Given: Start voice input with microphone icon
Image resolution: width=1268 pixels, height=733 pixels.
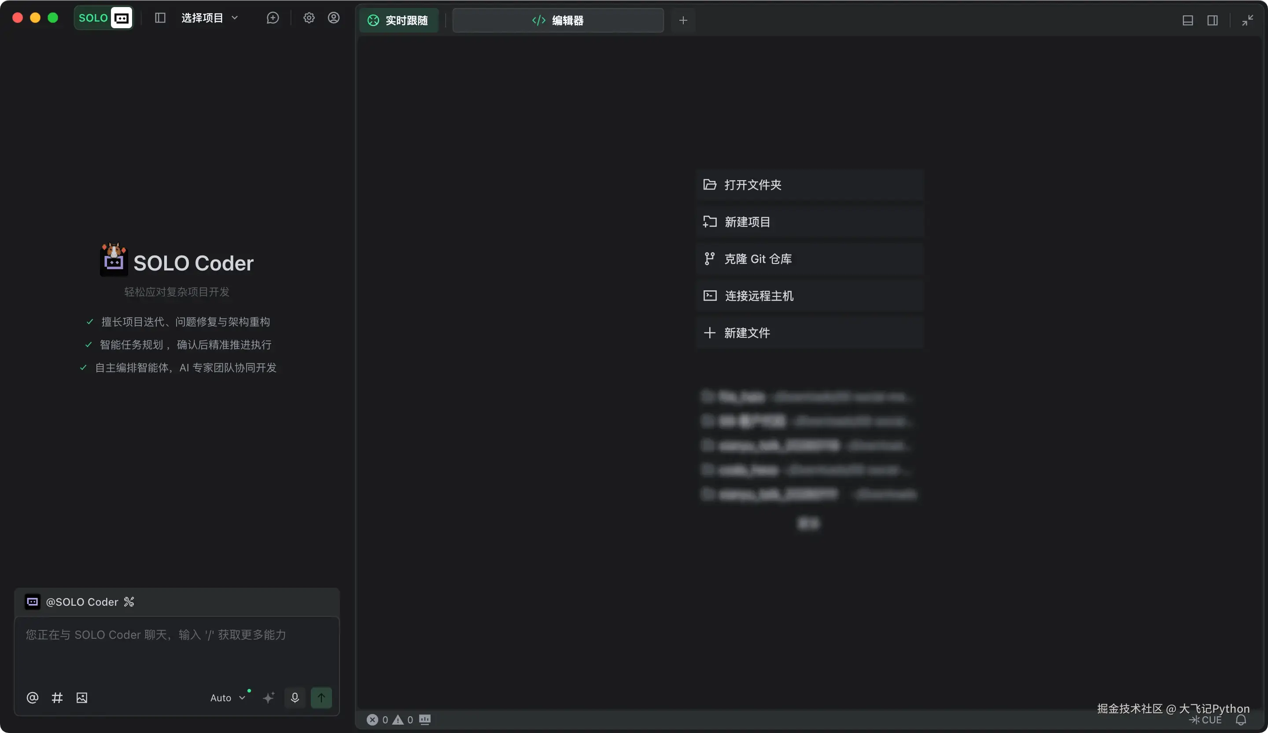Looking at the screenshot, I should pyautogui.click(x=295, y=698).
